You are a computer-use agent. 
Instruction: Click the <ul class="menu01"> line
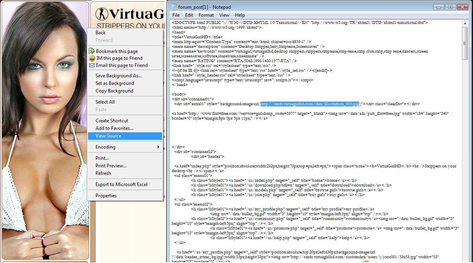(x=193, y=175)
